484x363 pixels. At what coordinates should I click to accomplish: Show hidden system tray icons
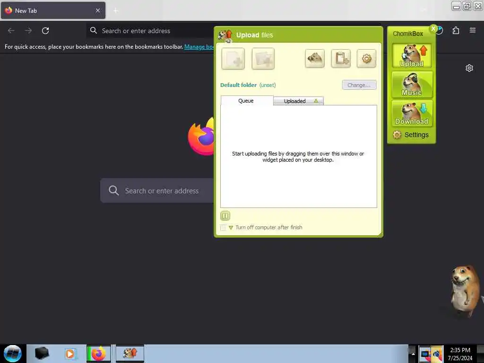pyautogui.click(x=413, y=354)
